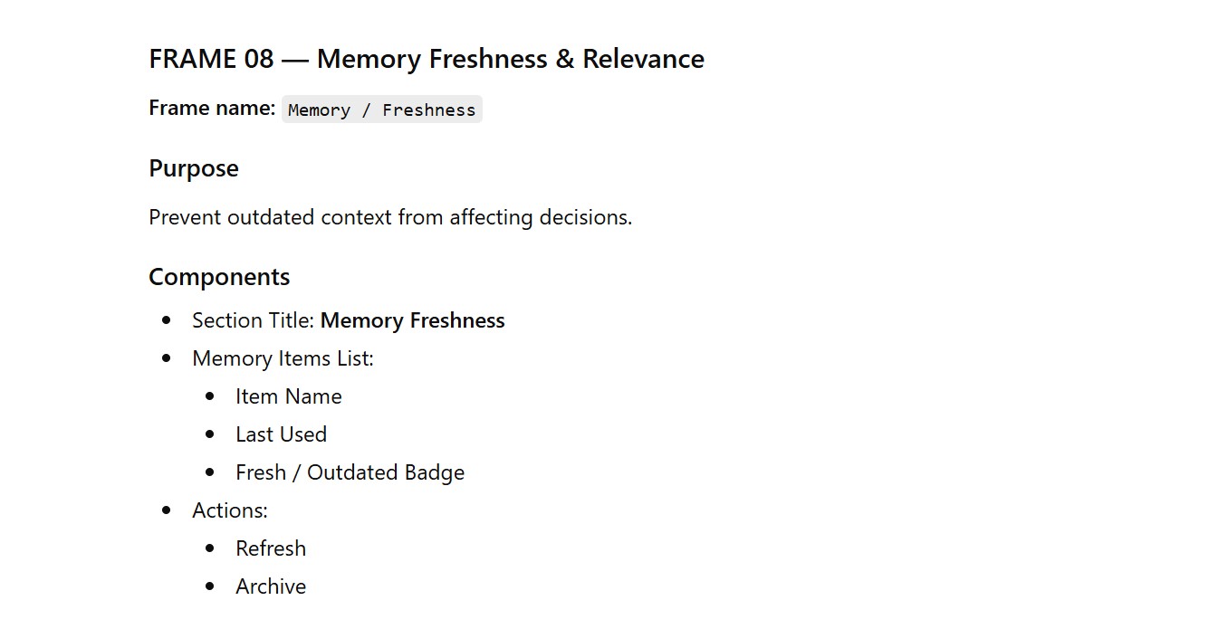Click the "Refresh" action text

click(271, 548)
